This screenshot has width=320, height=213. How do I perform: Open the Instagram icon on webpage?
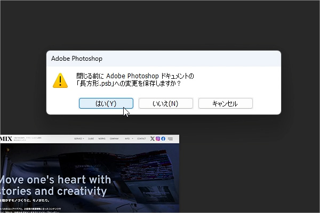[158, 138]
